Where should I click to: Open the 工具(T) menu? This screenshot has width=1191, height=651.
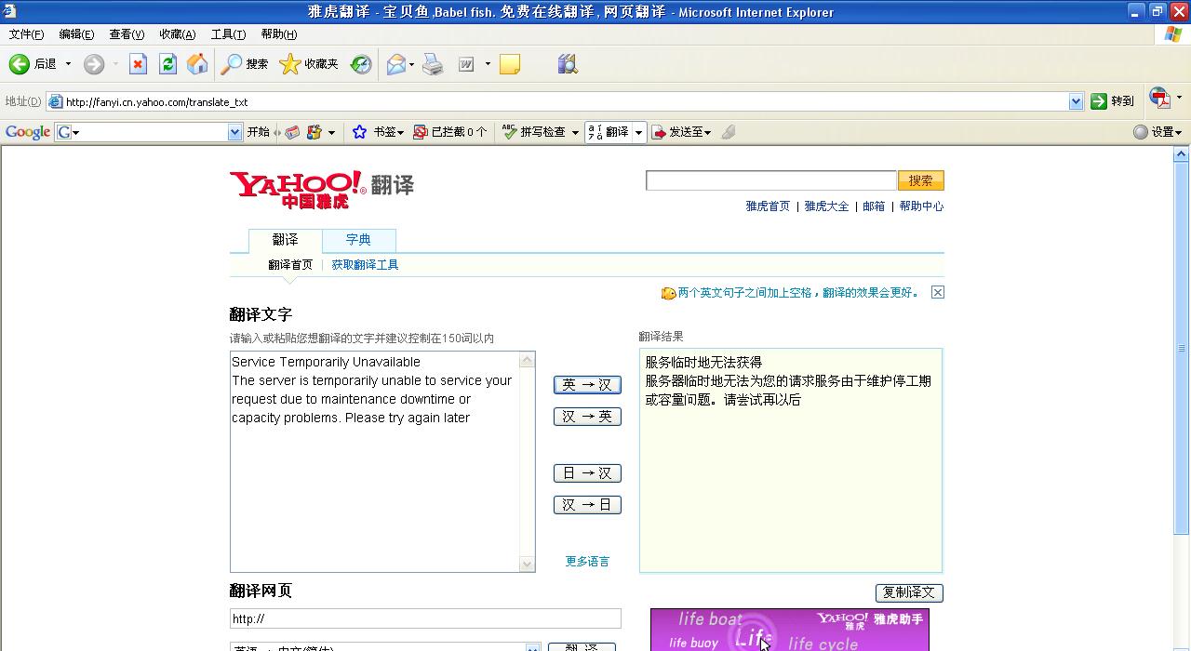tap(228, 34)
